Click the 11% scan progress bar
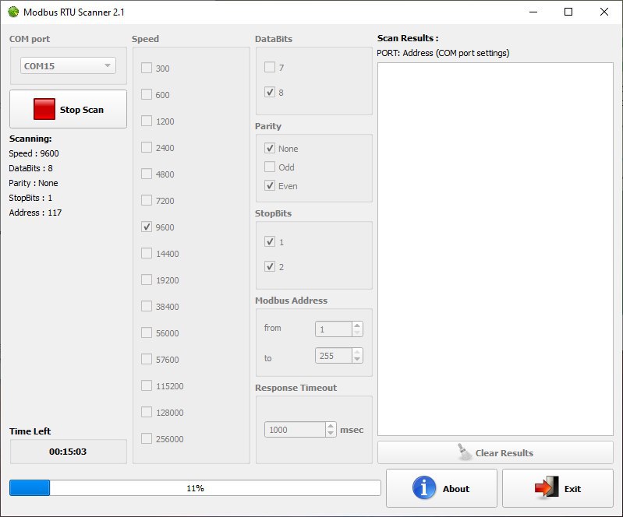The image size is (623, 517). [195, 488]
